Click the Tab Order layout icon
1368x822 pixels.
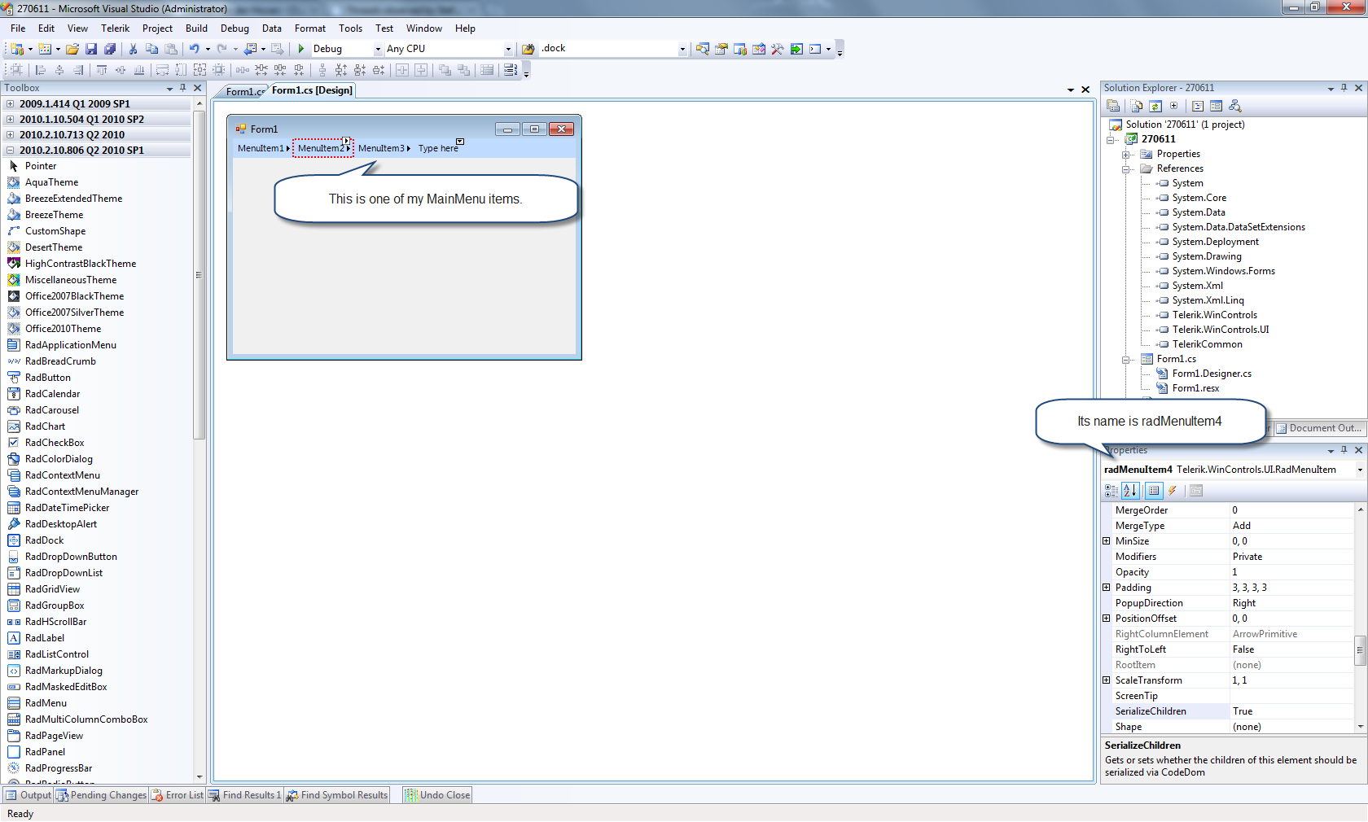click(511, 70)
